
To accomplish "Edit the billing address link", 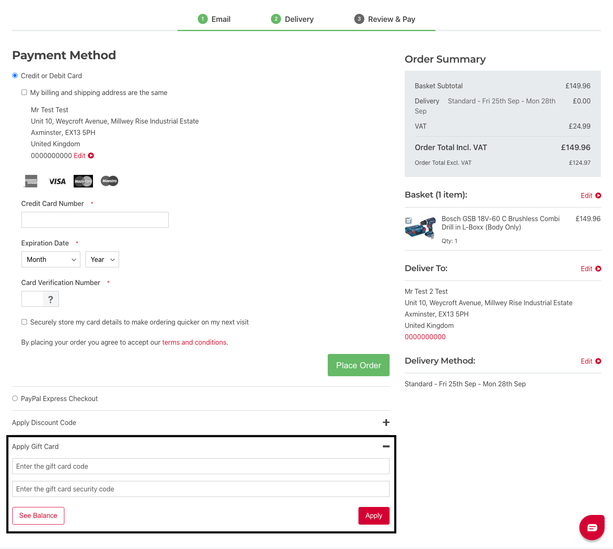I will pyautogui.click(x=80, y=156).
